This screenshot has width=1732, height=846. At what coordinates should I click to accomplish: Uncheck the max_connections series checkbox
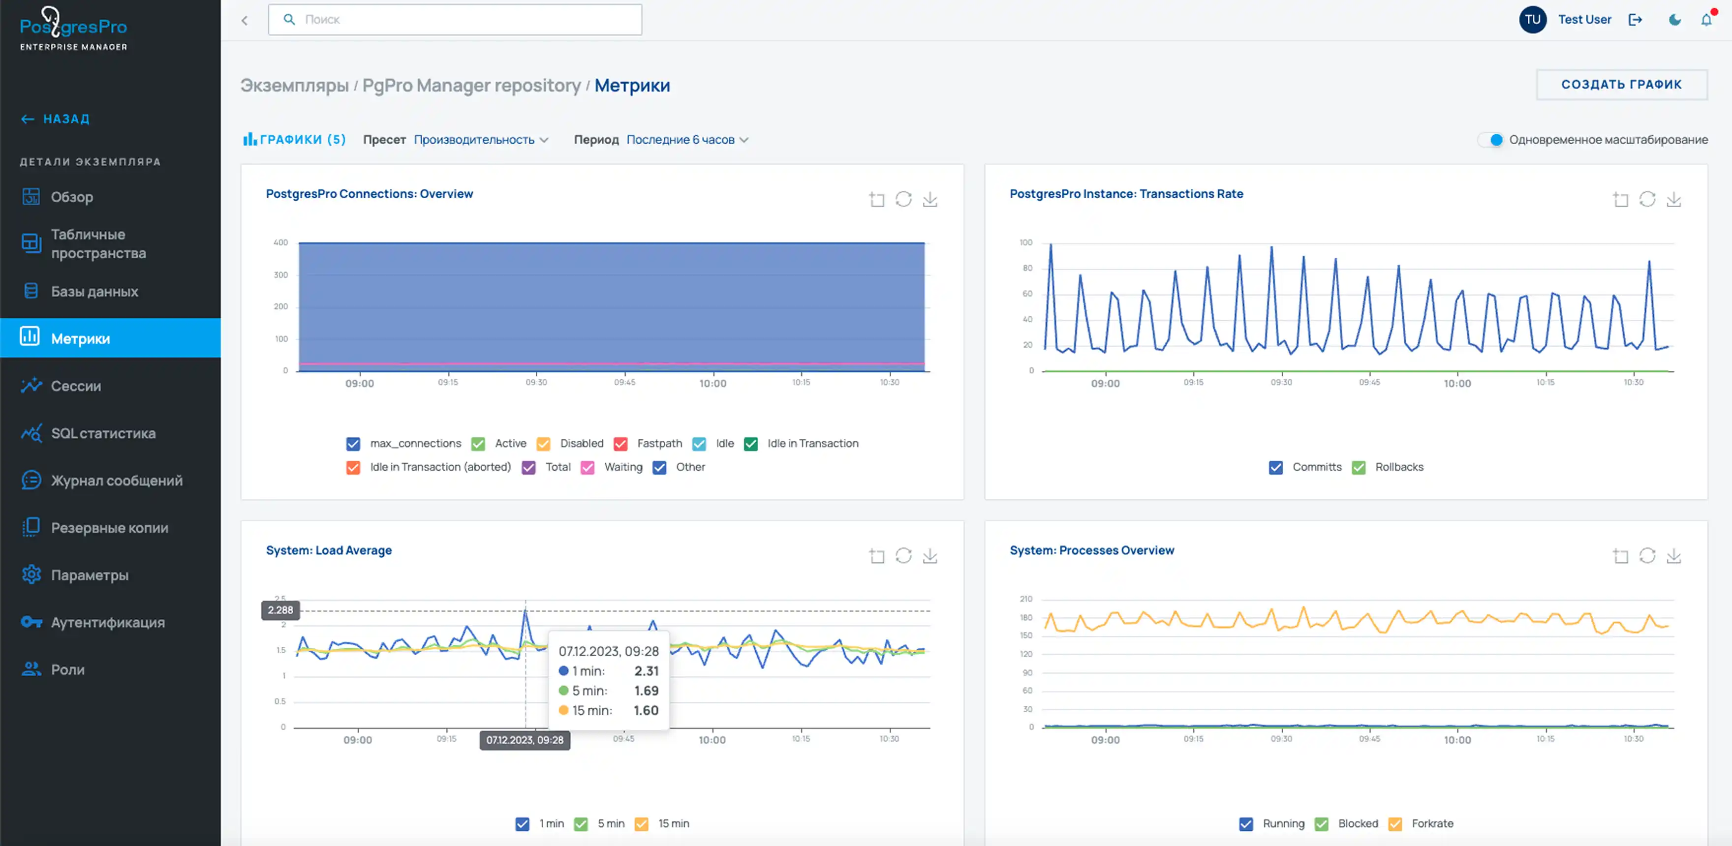(x=353, y=444)
